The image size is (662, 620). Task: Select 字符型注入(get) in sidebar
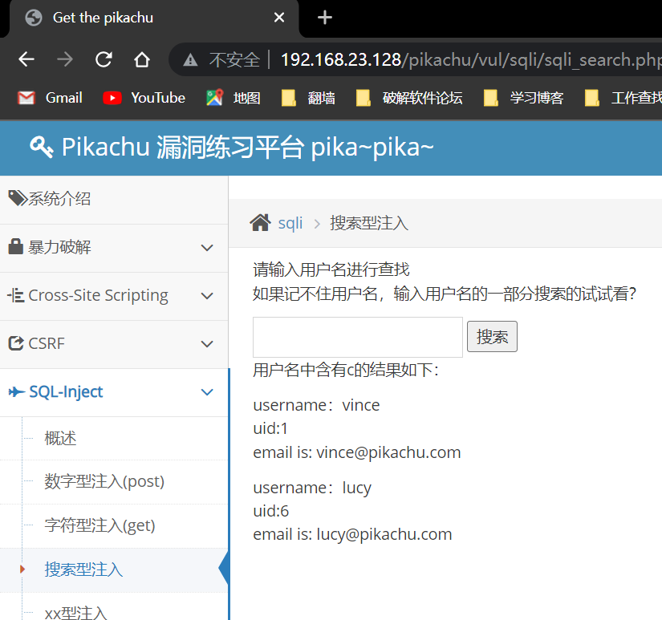(x=100, y=525)
